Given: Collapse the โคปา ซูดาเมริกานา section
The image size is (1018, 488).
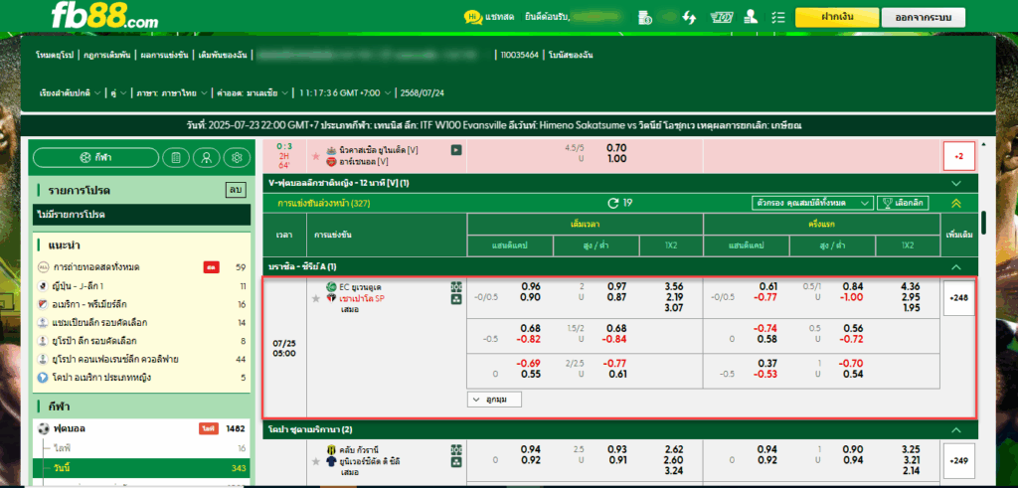Looking at the screenshot, I should click(x=955, y=429).
